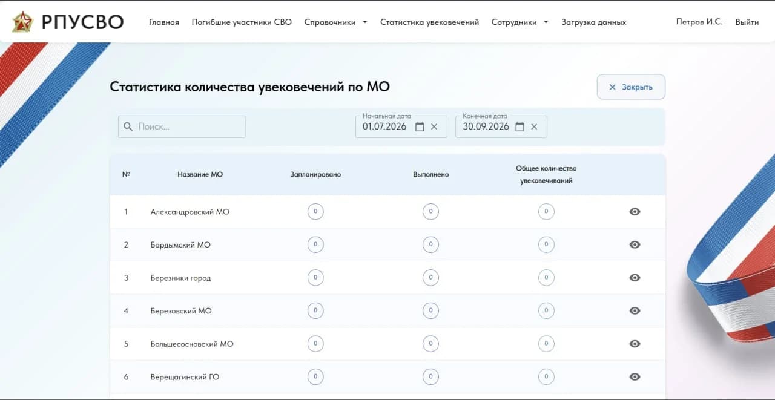This screenshot has height=400, width=775.
Task: Click Начальная дата value 01.07.2026
Action: [x=384, y=126]
